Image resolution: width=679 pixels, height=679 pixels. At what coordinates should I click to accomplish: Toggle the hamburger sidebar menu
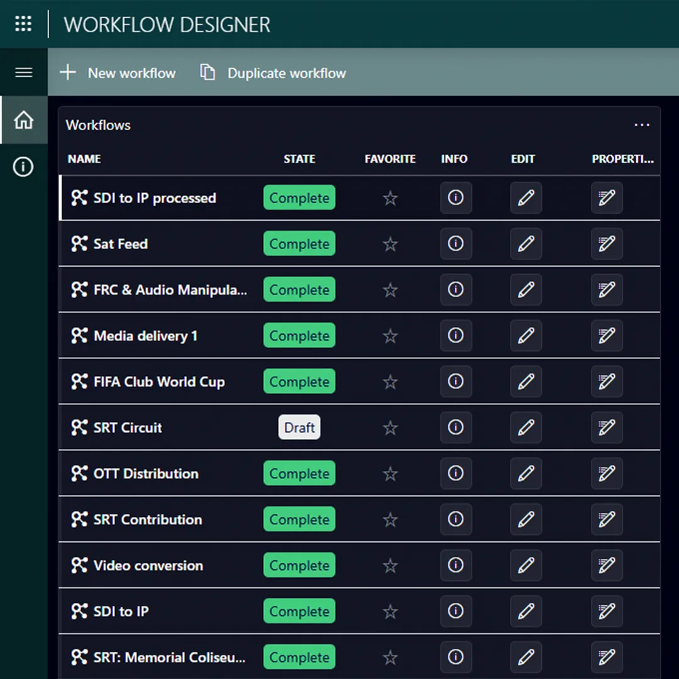click(x=23, y=72)
